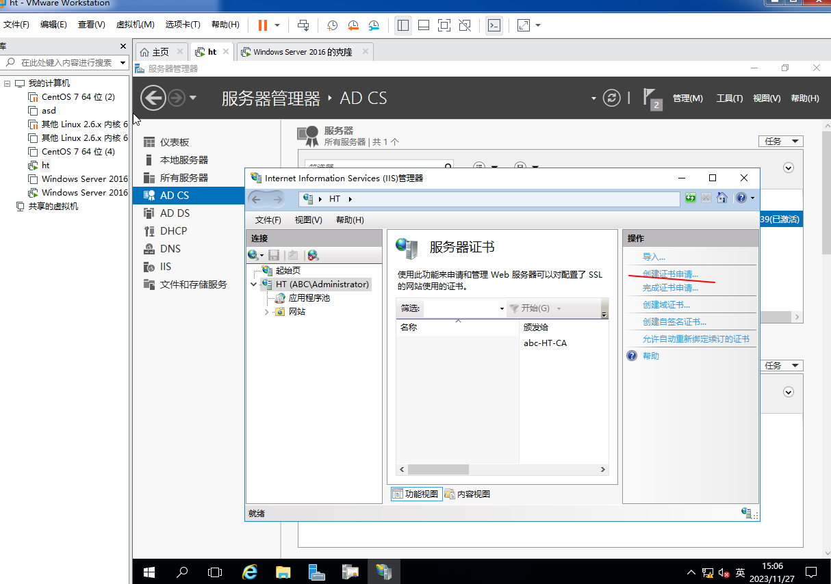Open the VMware 虚拟机(M) menu

tap(135, 25)
